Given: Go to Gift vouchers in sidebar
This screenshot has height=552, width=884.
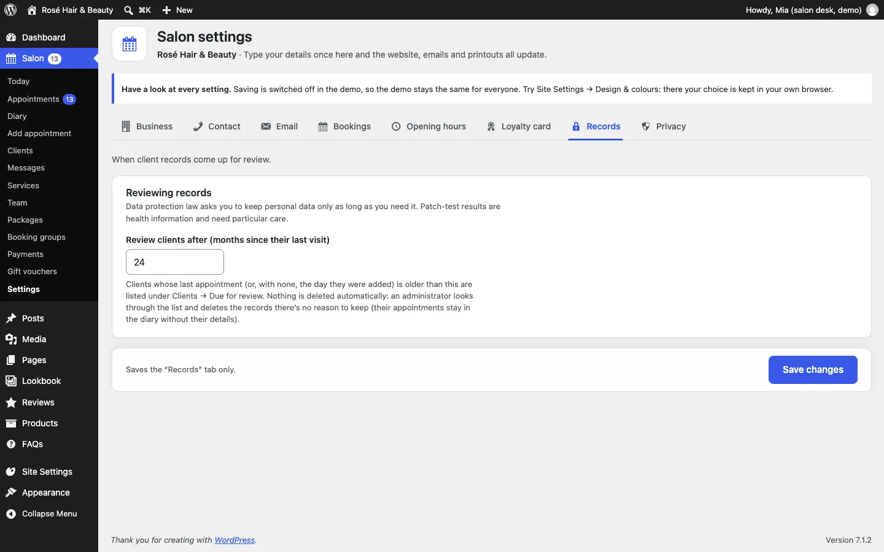Looking at the screenshot, I should point(32,272).
